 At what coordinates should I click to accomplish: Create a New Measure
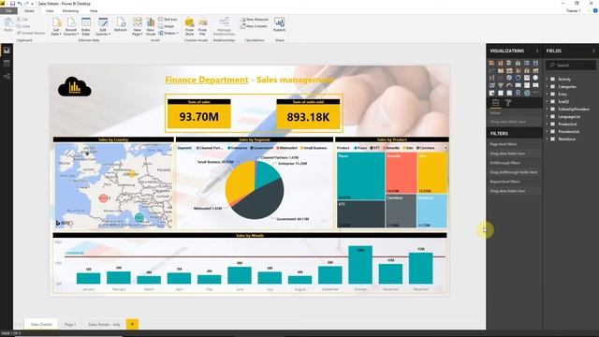point(255,20)
